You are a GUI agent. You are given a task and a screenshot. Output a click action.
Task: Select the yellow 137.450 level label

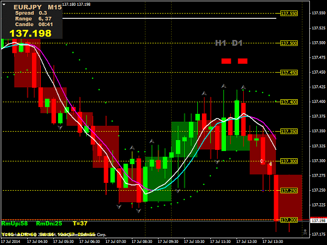pyautogui.click(x=289, y=73)
